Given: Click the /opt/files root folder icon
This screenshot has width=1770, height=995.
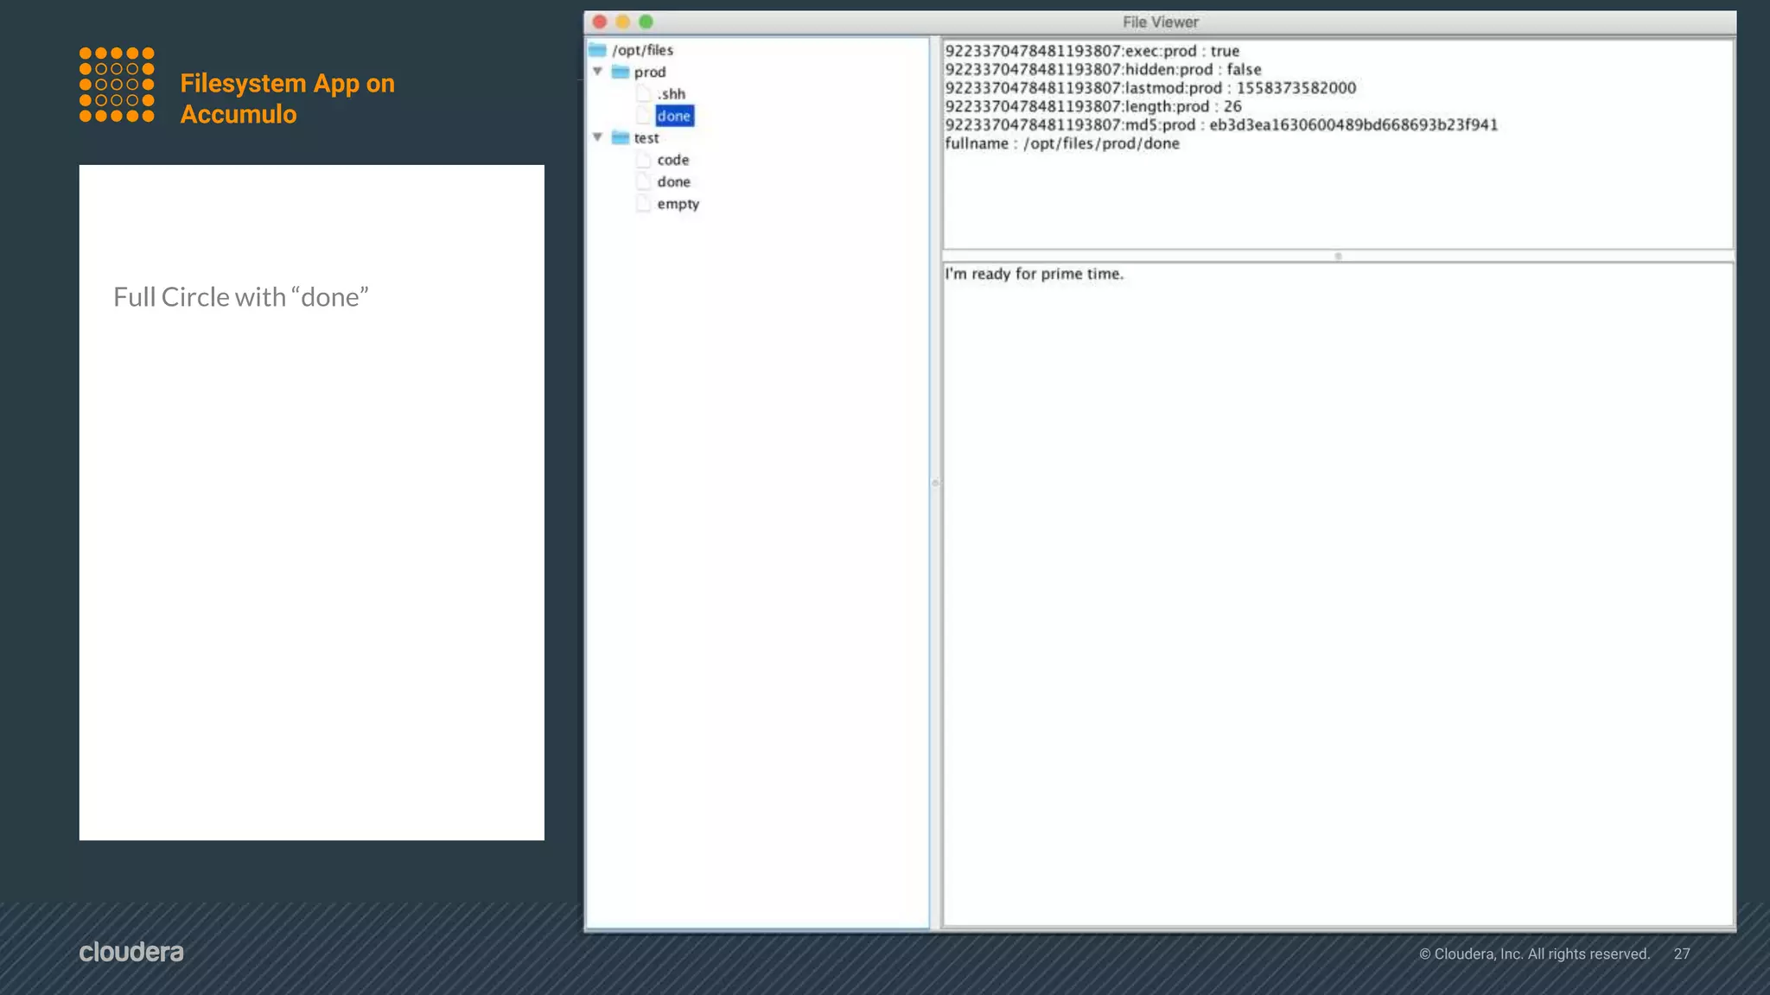Looking at the screenshot, I should 598,50.
